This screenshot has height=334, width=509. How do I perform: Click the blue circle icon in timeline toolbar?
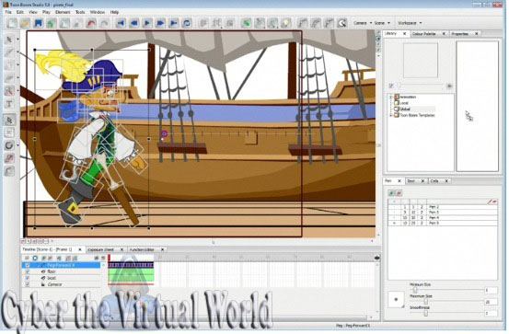[x=35, y=259]
